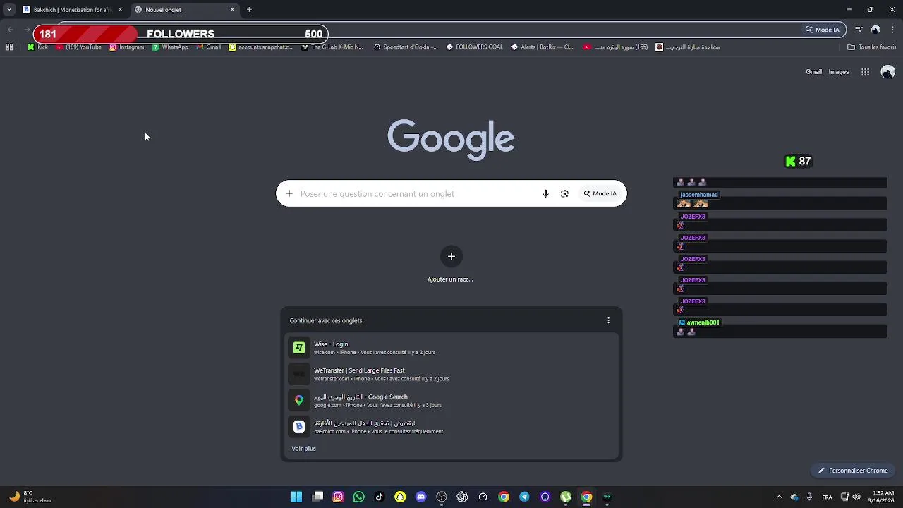Image resolution: width=903 pixels, height=508 pixels.
Task: Close the Nouvel onglet tab
Action: [232, 10]
